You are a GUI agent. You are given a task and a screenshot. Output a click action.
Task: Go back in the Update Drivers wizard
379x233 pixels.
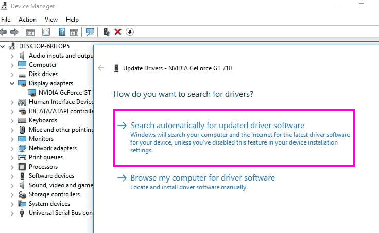(101, 68)
